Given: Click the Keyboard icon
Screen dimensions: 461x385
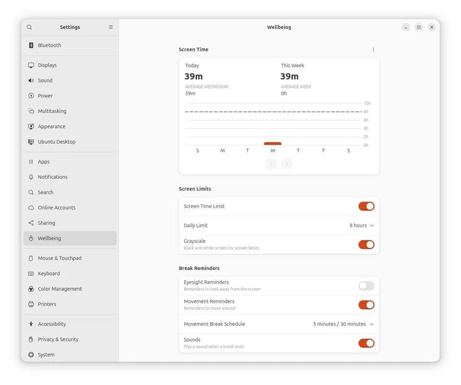Looking at the screenshot, I should (31, 274).
